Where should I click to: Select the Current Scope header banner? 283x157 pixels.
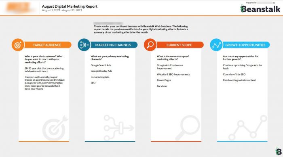pyautogui.click(x=180, y=45)
